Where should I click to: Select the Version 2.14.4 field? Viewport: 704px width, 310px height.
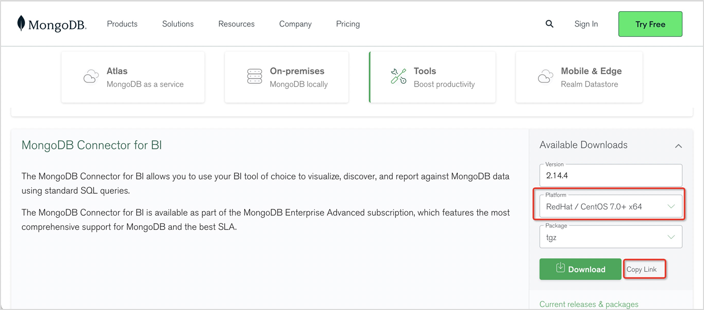pyautogui.click(x=611, y=176)
